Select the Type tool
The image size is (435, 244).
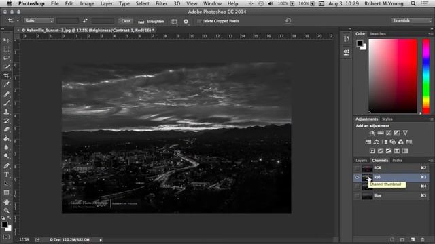[x=6, y=175]
